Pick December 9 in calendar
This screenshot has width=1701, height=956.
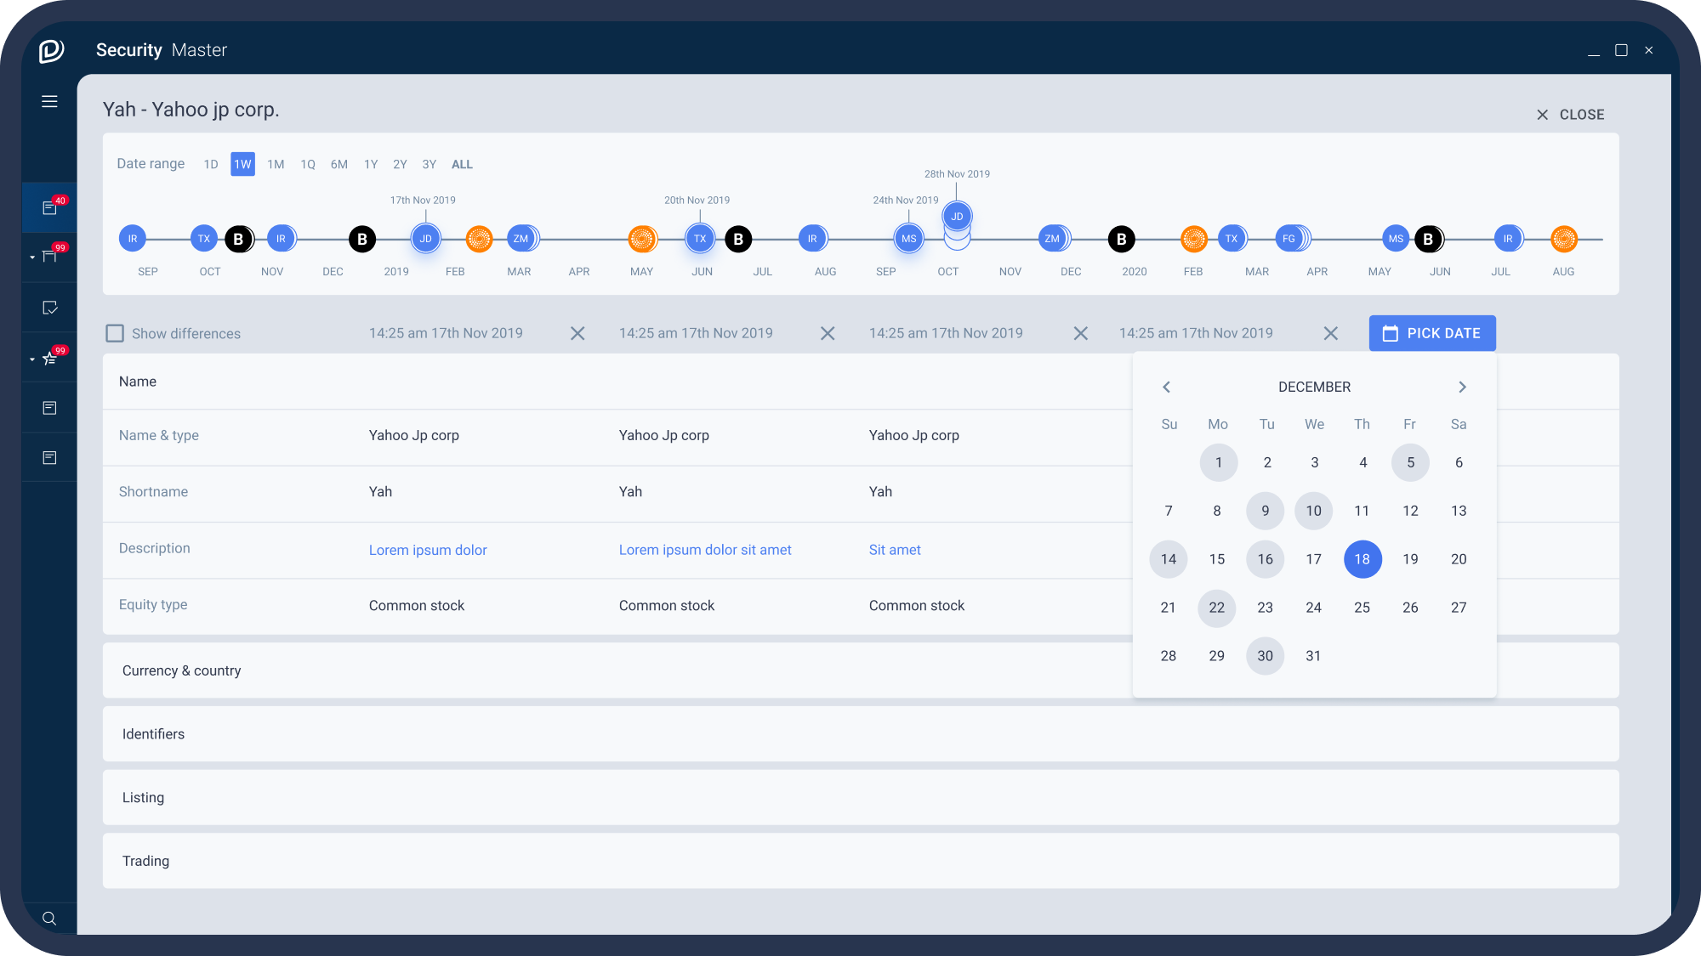click(x=1266, y=511)
